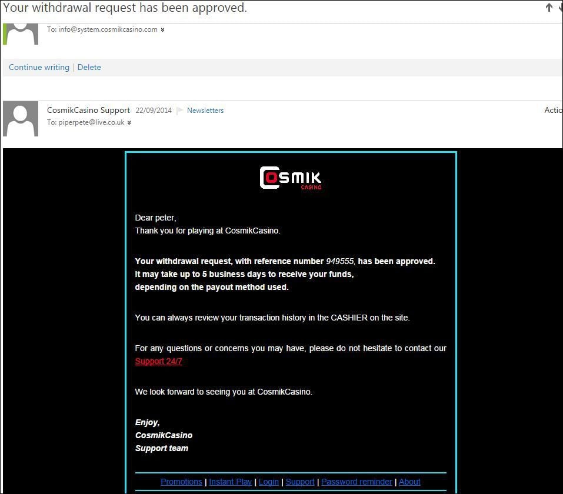Click the sender name CosmikCasino Support
The height and width of the screenshot is (494, 563).
point(88,110)
